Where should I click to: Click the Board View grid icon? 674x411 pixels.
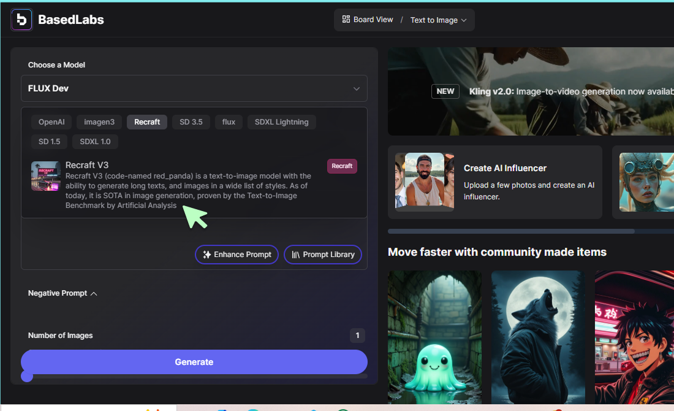coord(346,20)
